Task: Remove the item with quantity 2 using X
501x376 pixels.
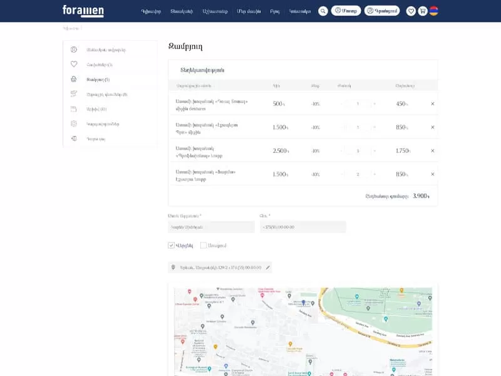Action: (x=433, y=174)
